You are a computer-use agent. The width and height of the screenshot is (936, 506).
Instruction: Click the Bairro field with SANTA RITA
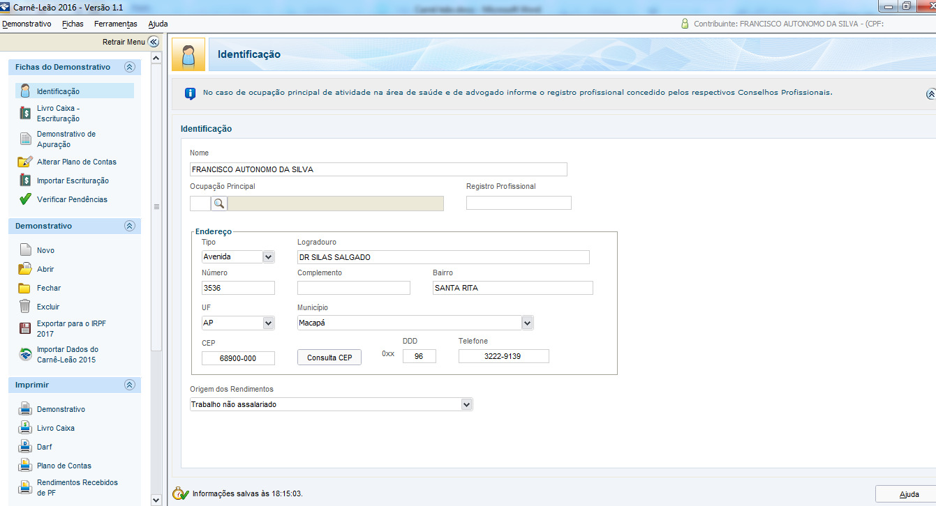pos(513,288)
